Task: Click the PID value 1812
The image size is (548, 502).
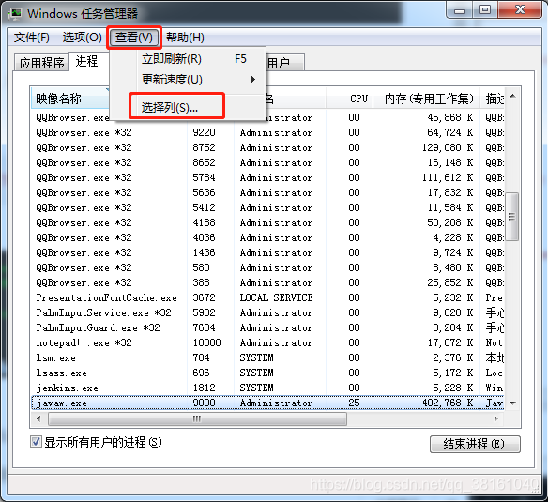Action: 205,388
